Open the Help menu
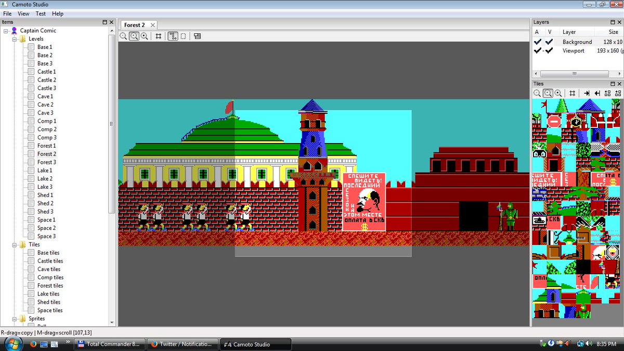Viewport: 624px width, 351px height. pyautogui.click(x=58, y=14)
